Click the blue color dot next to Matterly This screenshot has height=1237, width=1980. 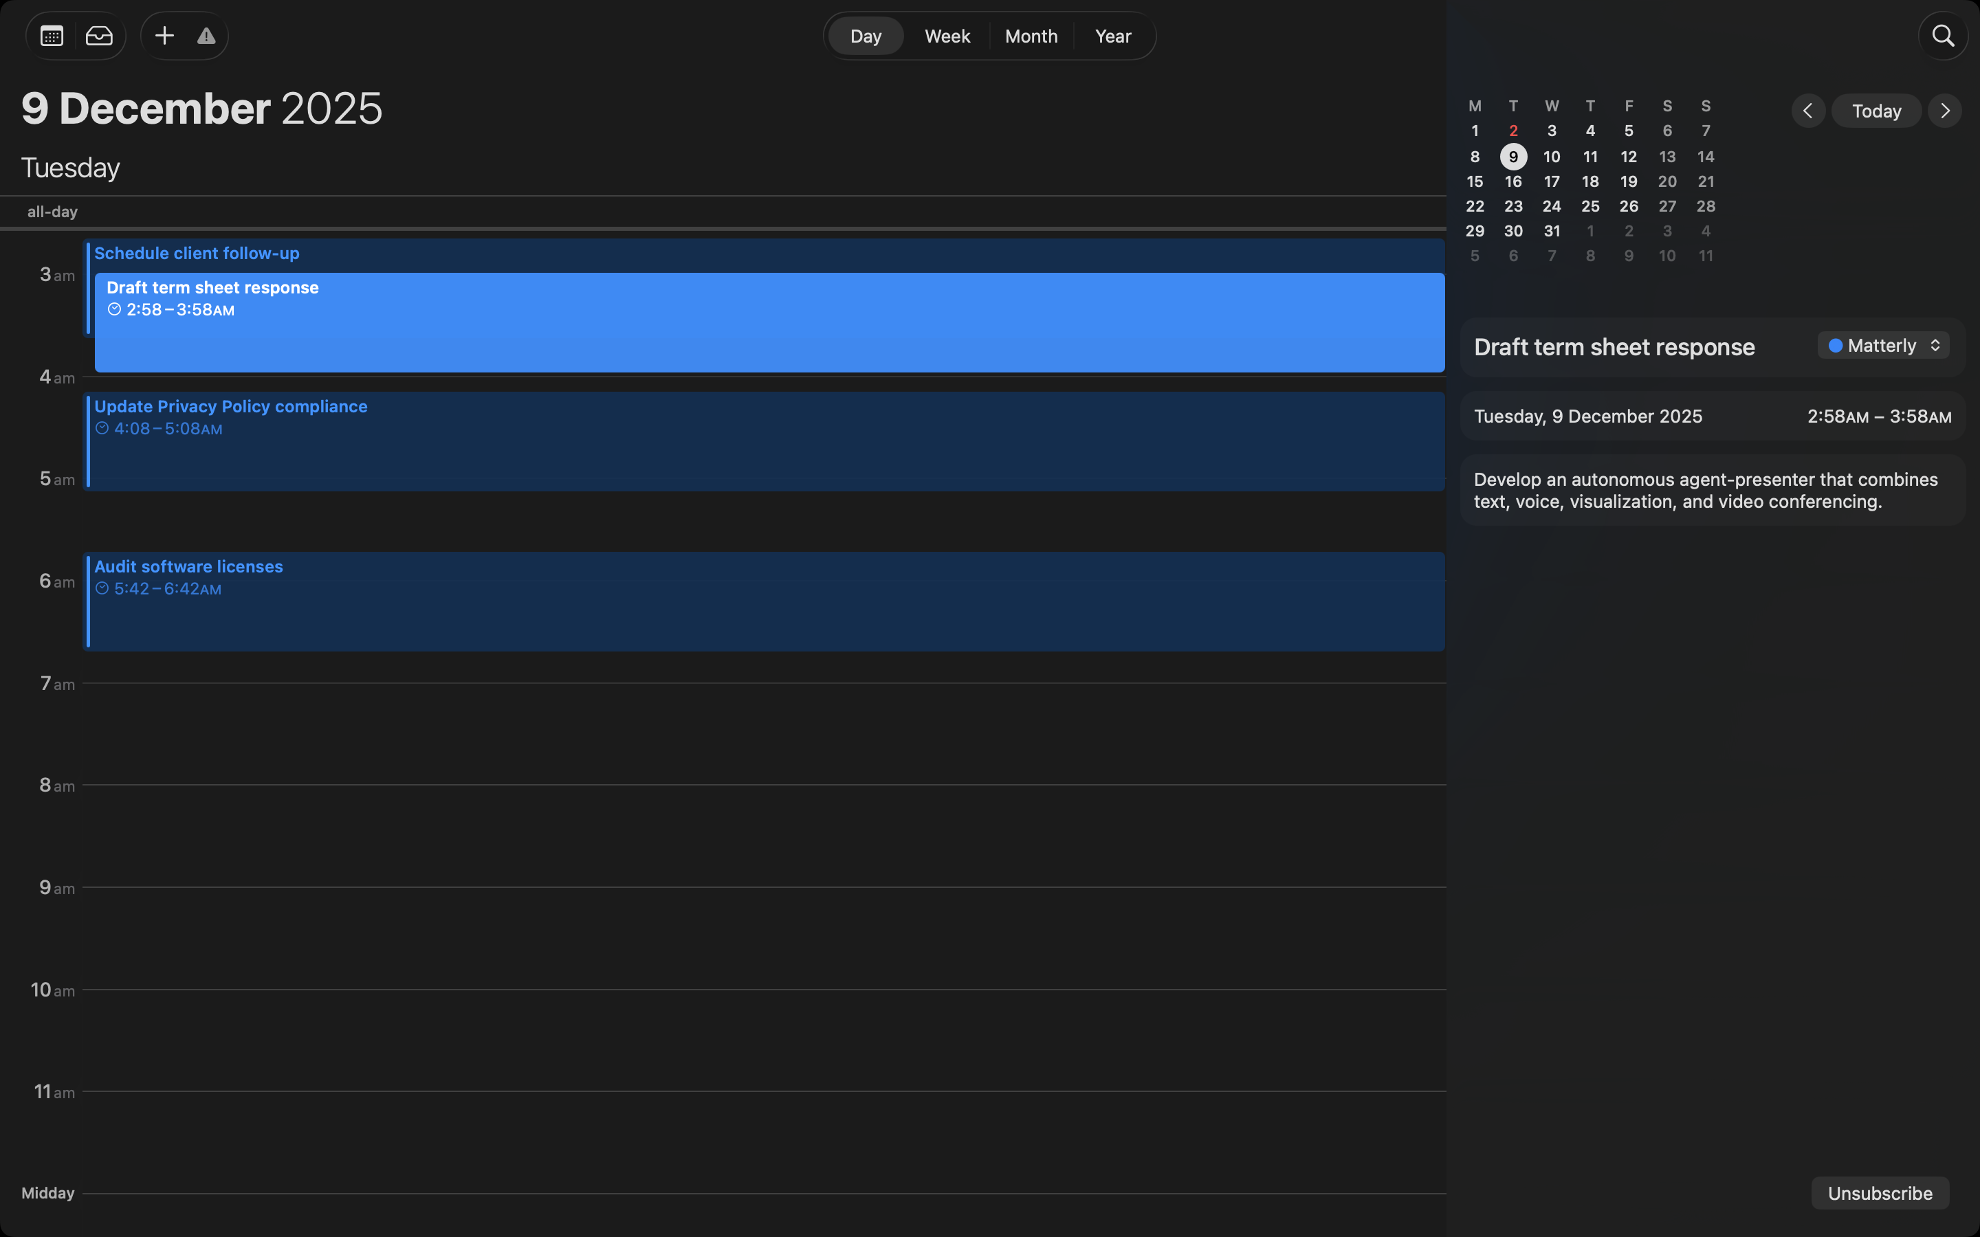click(1835, 344)
